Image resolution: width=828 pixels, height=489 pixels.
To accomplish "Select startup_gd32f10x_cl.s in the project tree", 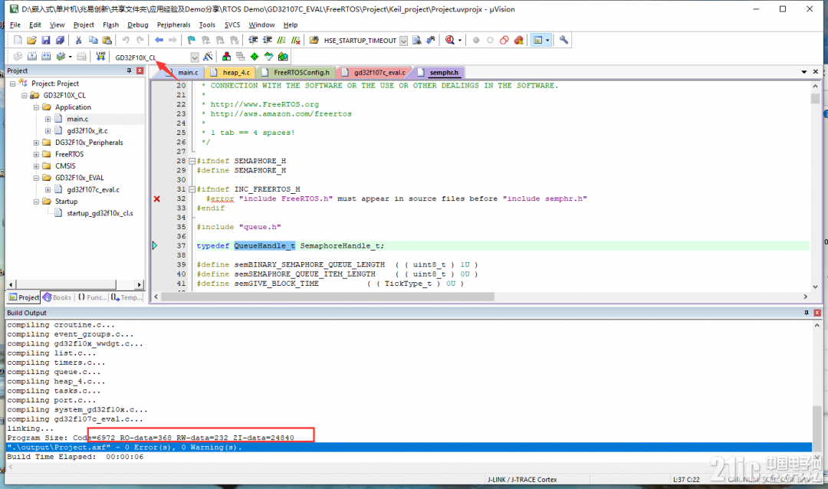I will pyautogui.click(x=100, y=213).
